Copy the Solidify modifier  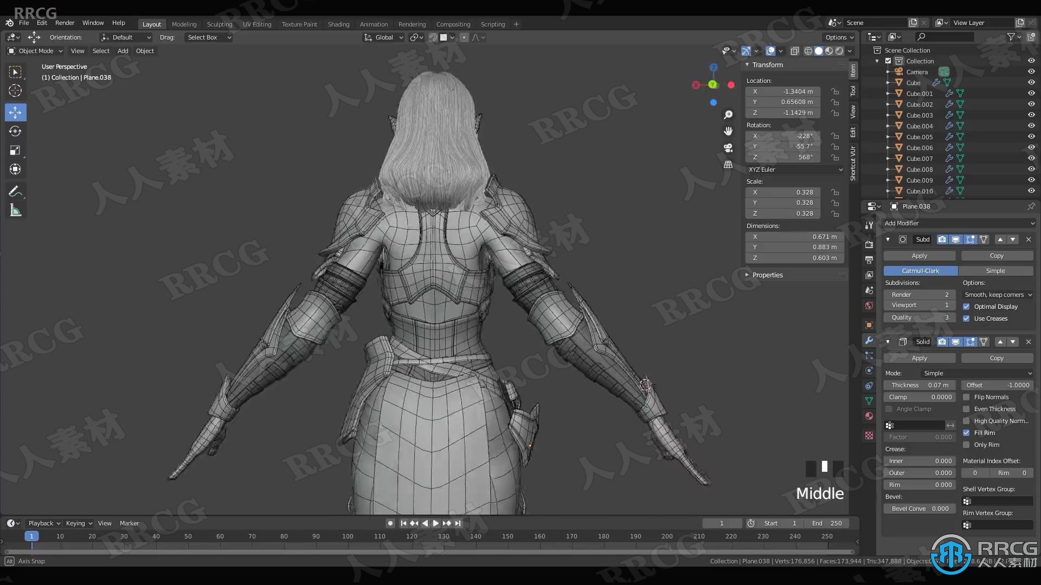coord(997,358)
